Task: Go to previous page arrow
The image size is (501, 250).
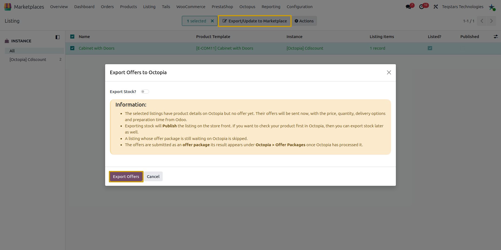Action: point(482,21)
